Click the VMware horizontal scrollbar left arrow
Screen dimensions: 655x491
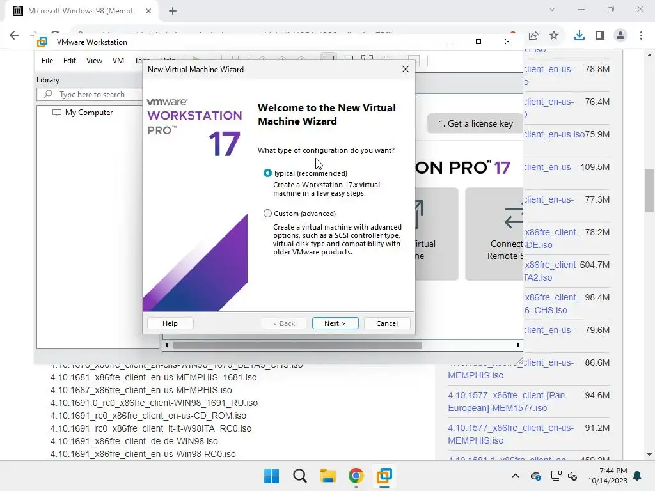(x=167, y=345)
